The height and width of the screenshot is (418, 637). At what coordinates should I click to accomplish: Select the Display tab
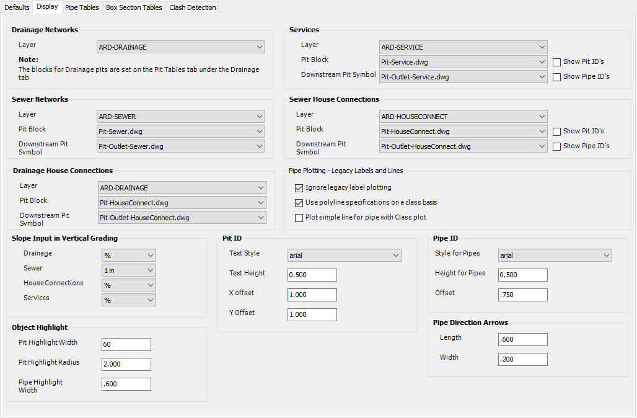[48, 6]
